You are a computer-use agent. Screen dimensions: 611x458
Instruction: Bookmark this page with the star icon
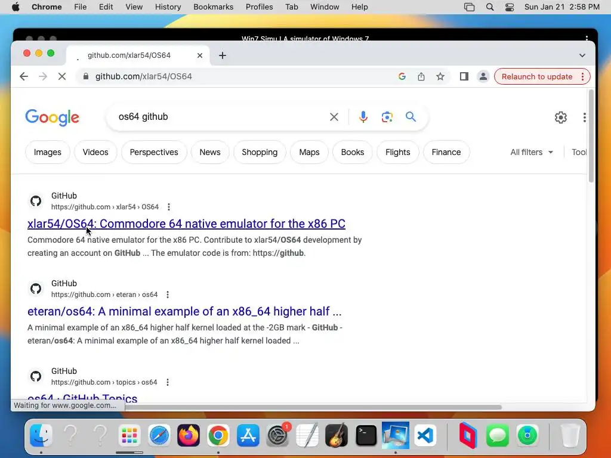440,76
